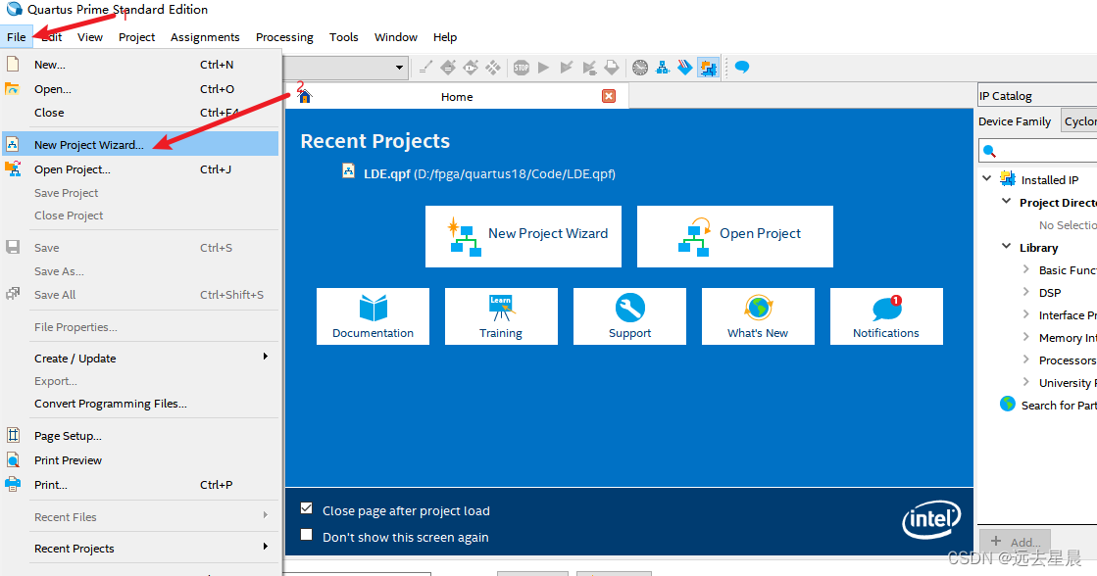This screenshot has height=576, width=1097.
Task: Collapse the Library tree node
Action: [1006, 246]
